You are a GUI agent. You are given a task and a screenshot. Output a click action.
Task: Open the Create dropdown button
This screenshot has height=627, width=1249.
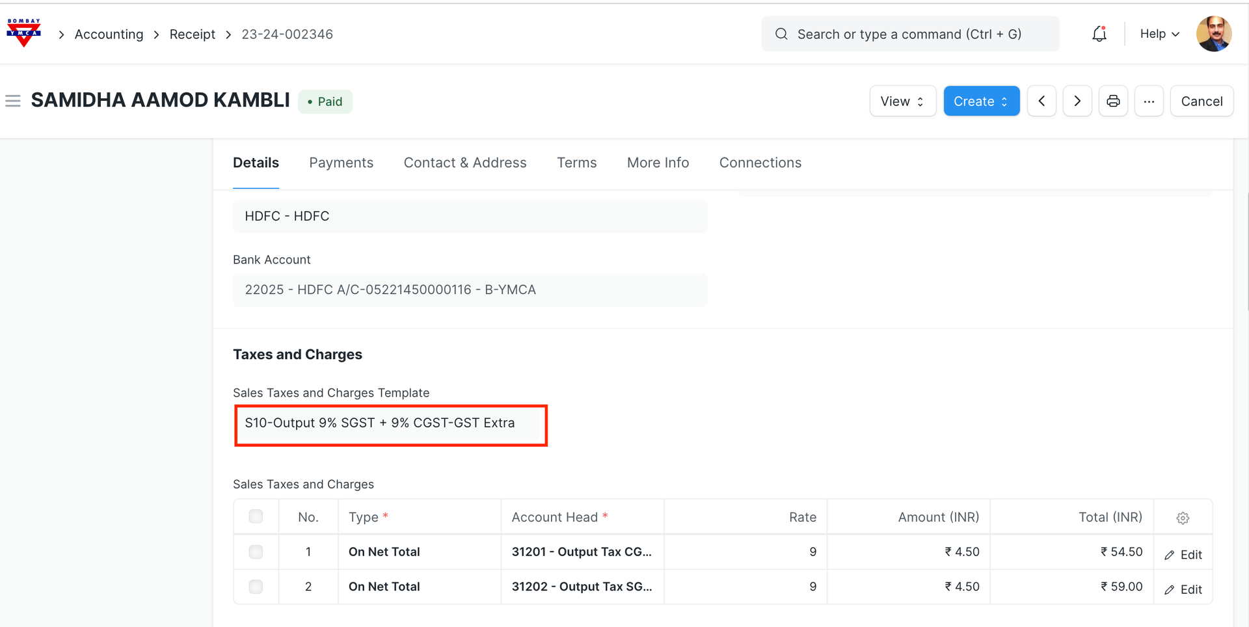click(x=981, y=101)
